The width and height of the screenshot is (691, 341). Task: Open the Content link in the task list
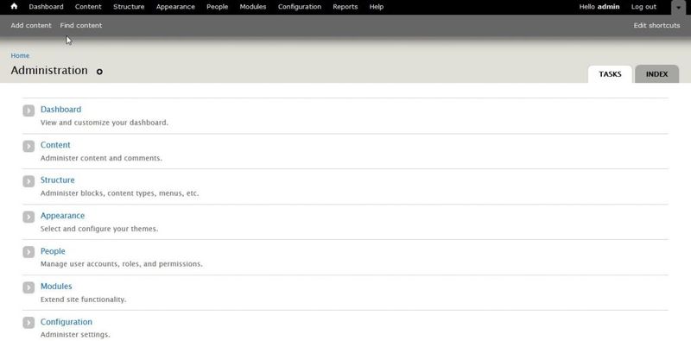tap(55, 145)
